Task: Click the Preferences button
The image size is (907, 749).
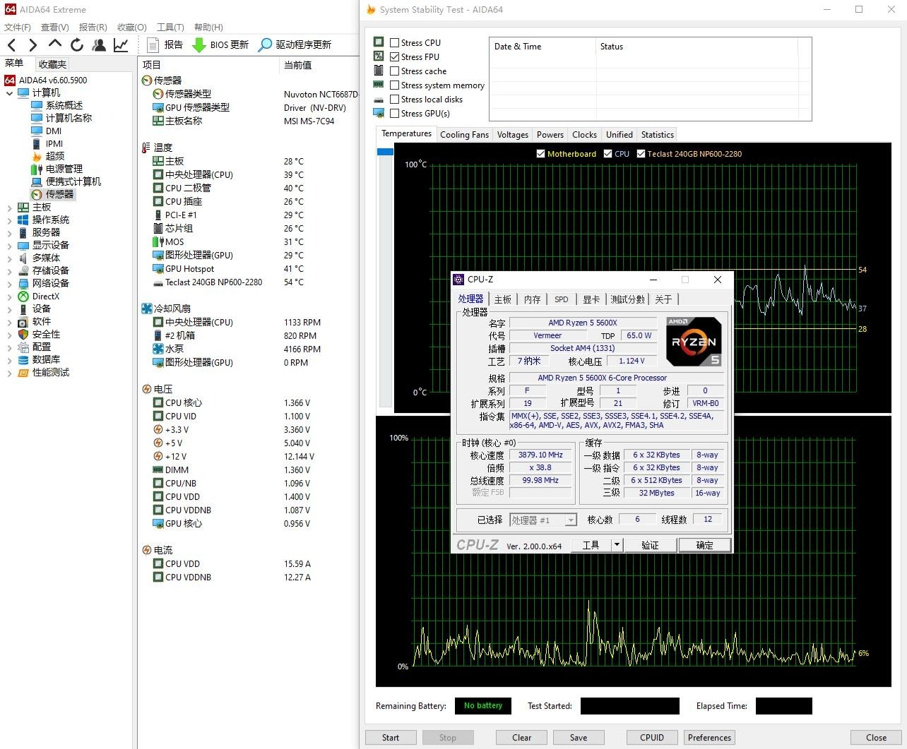Action: click(x=709, y=738)
